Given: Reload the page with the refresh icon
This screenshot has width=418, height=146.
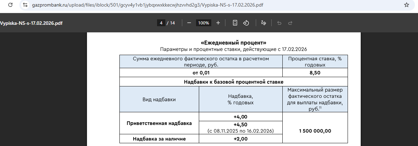Looking at the screenshot, I should (10, 5).
